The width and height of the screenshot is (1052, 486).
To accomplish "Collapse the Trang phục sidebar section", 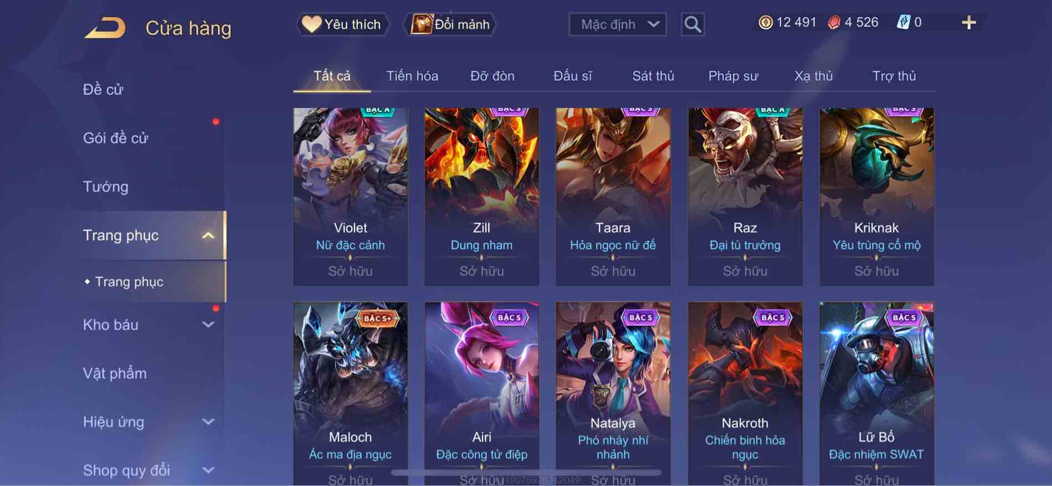I will pos(208,236).
